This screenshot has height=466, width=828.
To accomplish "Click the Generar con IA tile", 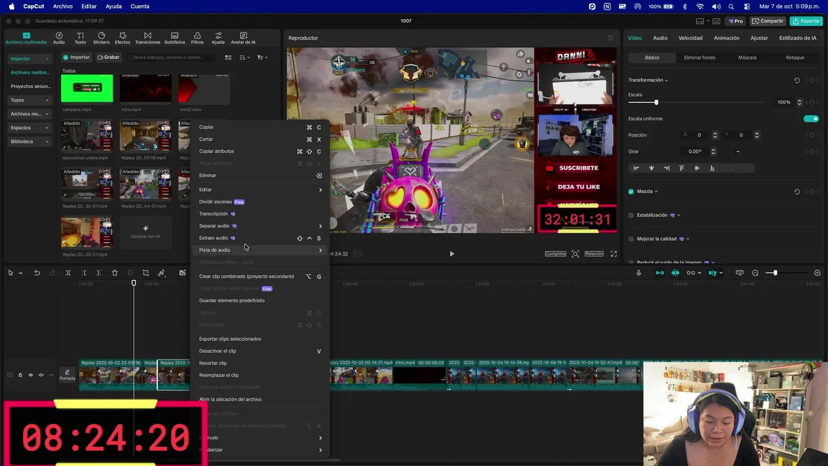I will (146, 232).
